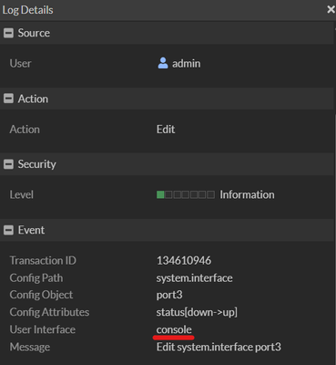336x365 pixels.
Task: Click the Config Attributes label
Action: [x=49, y=312]
